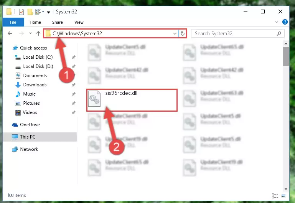This screenshot has width=295, height=203.
Task: Click the pin icon next to Pictures
Action: [74, 103]
